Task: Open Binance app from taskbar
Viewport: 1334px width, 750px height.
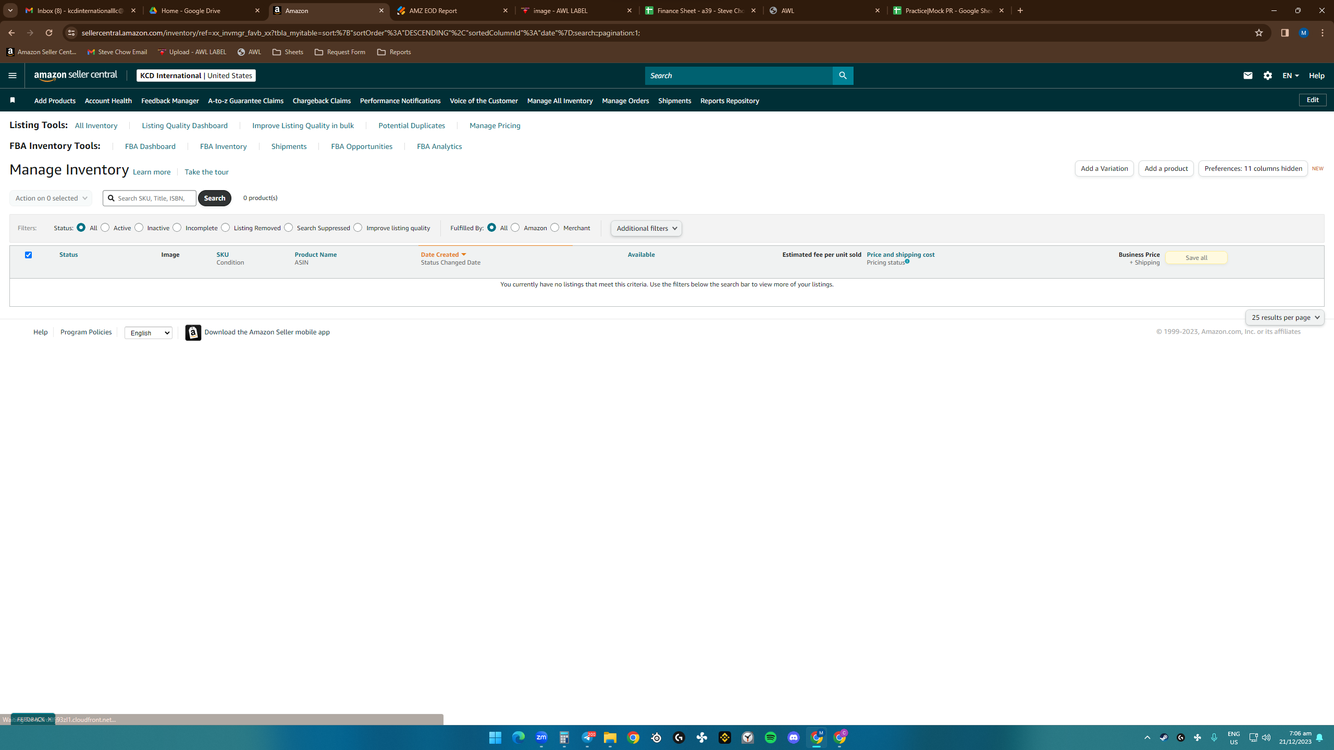Action: 724,737
